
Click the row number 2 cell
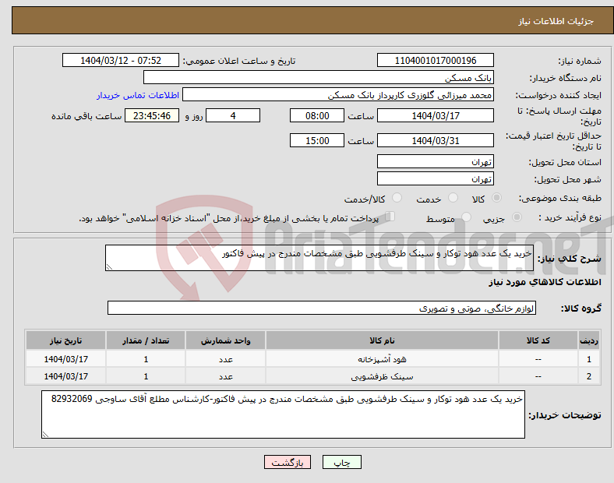pyautogui.click(x=589, y=376)
